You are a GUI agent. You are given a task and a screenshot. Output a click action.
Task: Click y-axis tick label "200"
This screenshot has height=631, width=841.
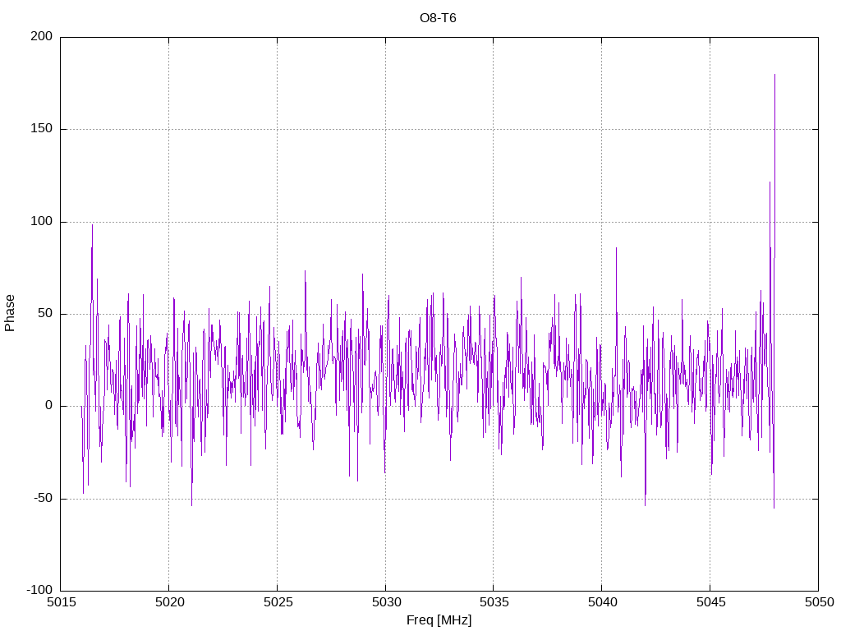pyautogui.click(x=42, y=36)
